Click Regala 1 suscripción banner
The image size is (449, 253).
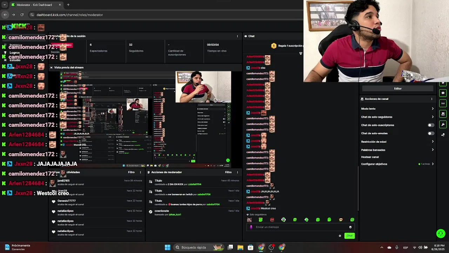[288, 46]
